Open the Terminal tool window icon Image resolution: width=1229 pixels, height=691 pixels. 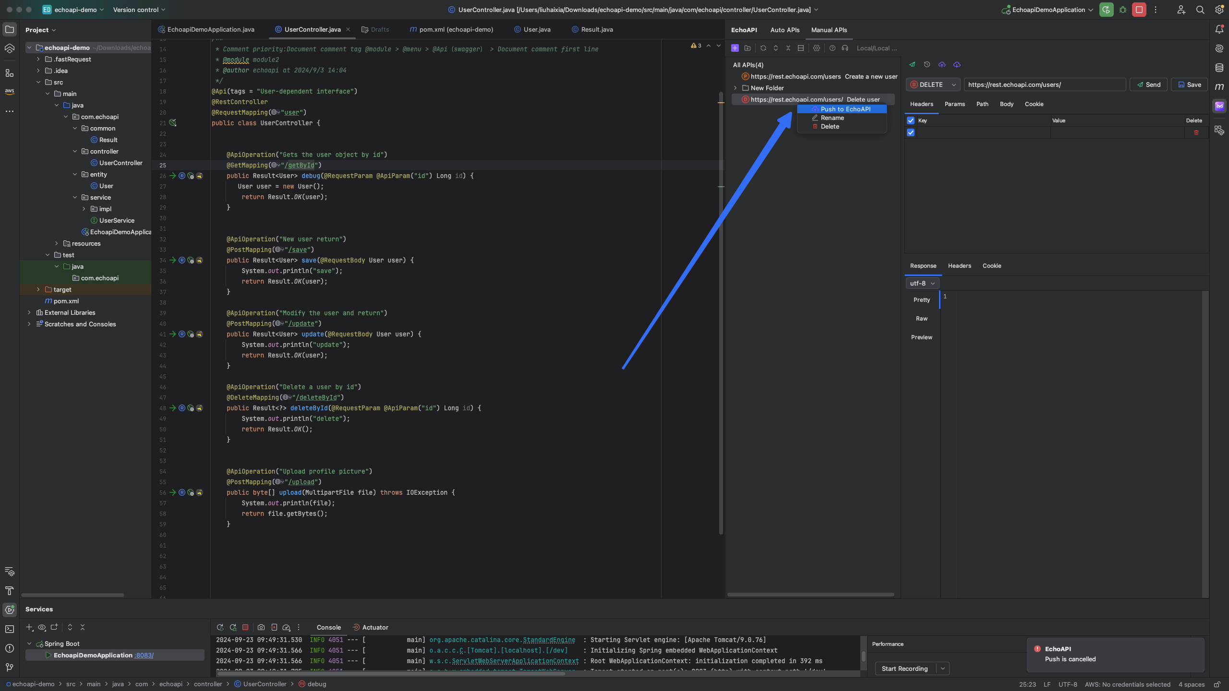click(x=10, y=629)
